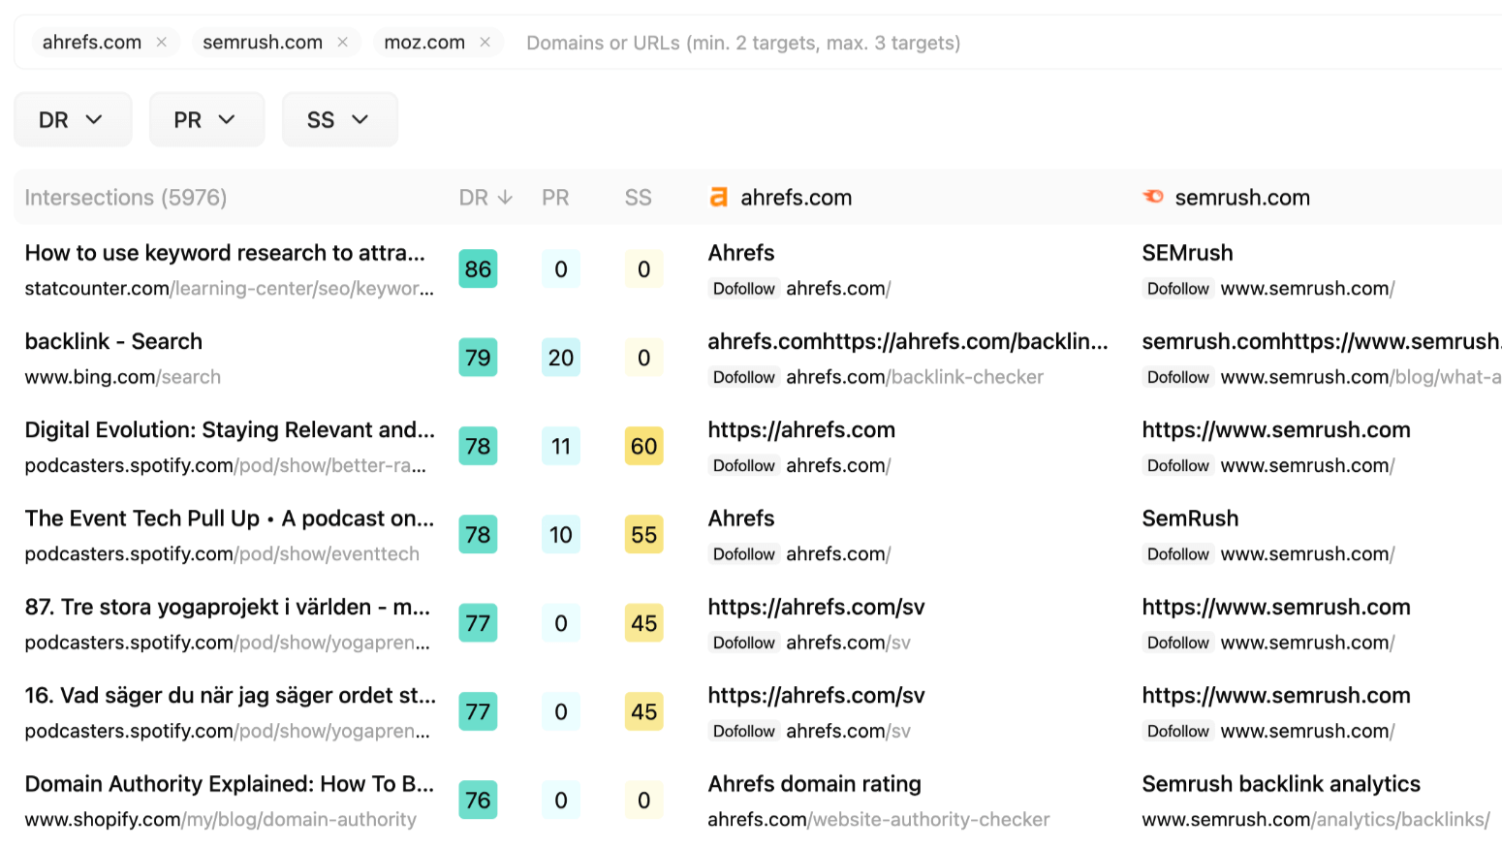Click the Intersections (5976) header
The width and height of the screenshot is (1502, 849).
125,197
